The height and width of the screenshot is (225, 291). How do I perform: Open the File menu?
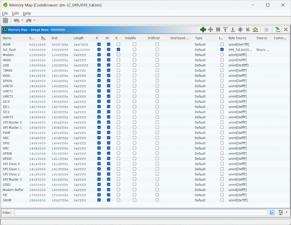[x=5, y=13]
